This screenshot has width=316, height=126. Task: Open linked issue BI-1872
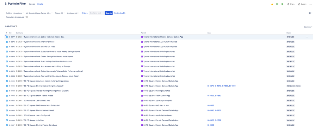tap(211, 86)
